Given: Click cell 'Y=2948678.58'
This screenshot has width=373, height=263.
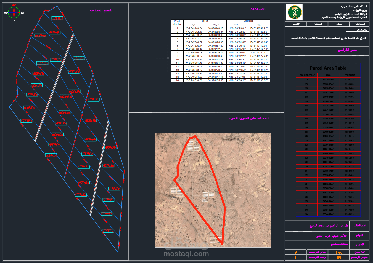Looking at the screenshot, I should coord(194,66).
